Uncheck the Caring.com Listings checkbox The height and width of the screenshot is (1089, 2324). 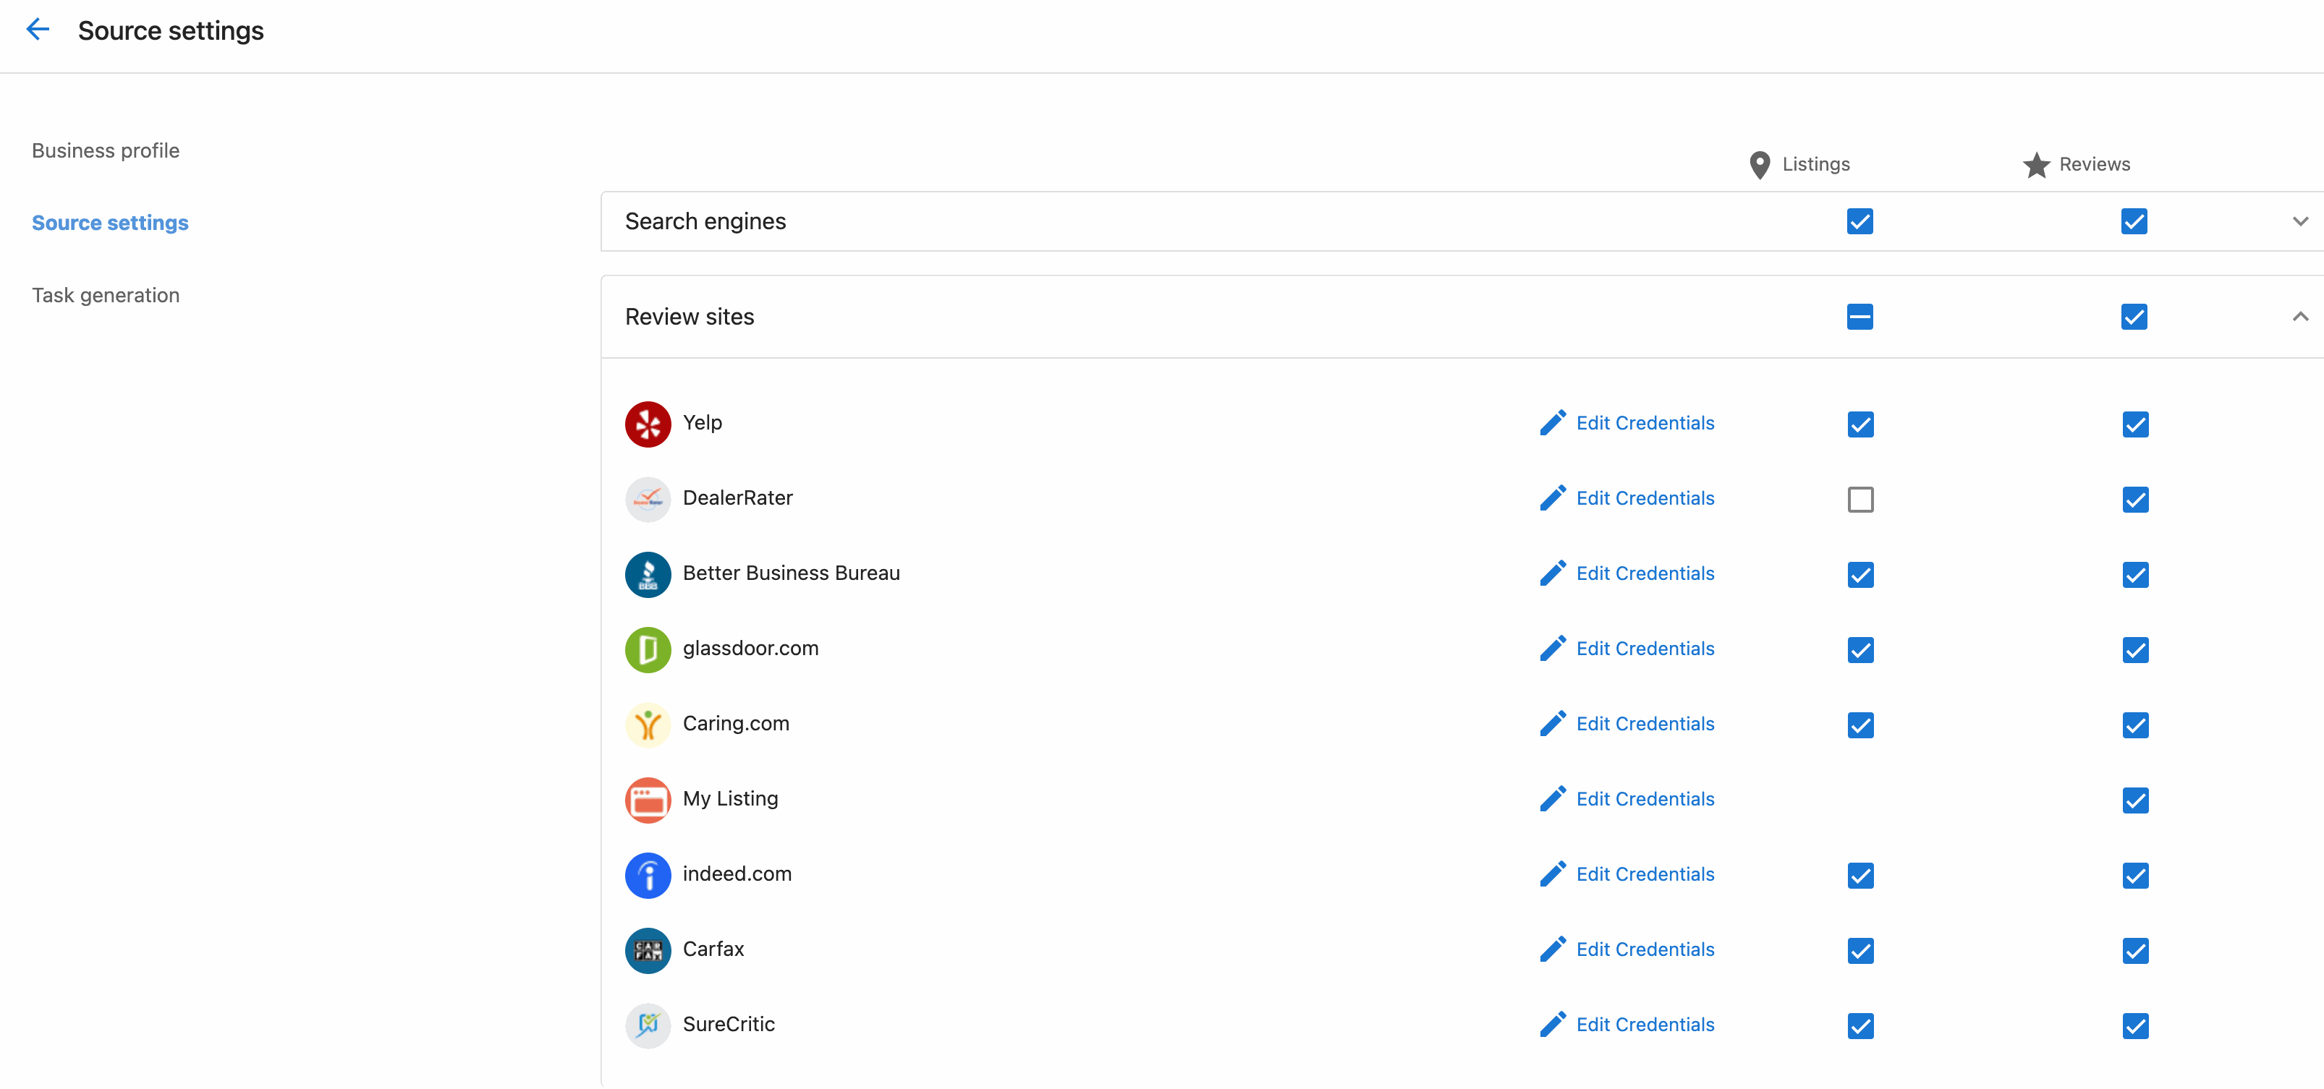[x=1860, y=726]
